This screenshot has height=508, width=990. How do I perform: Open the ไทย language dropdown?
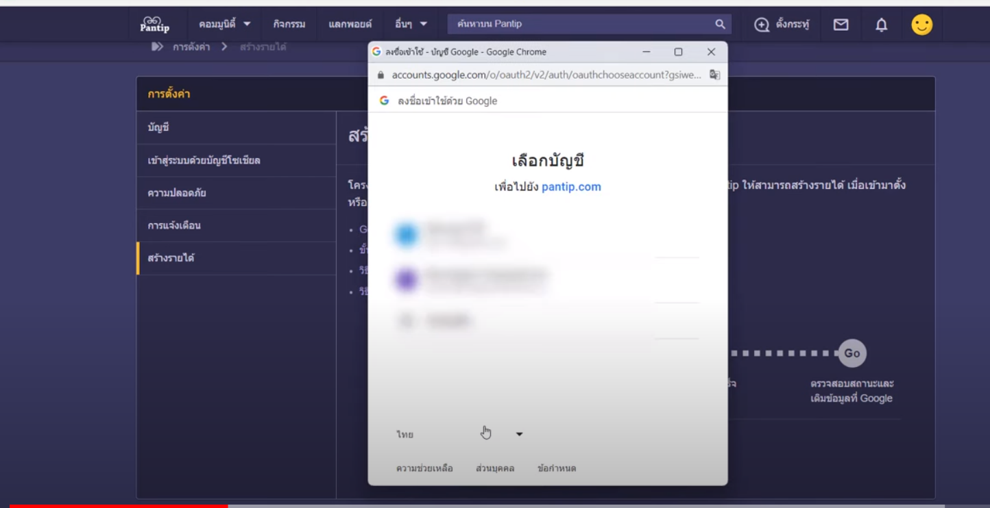click(459, 434)
